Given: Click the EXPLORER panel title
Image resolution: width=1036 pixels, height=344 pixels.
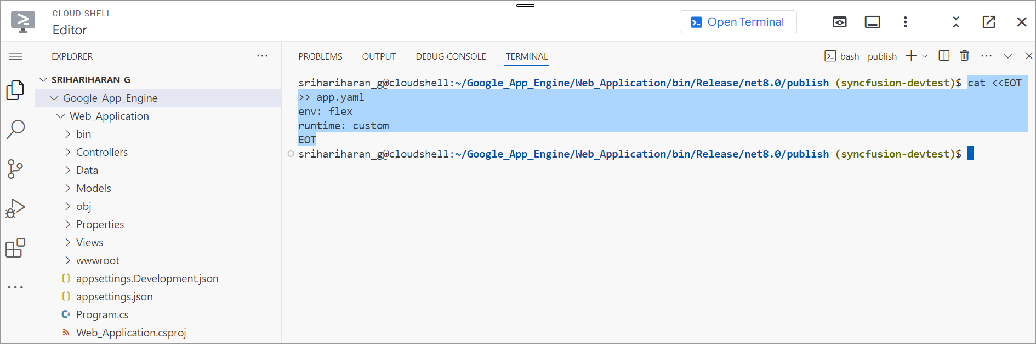Looking at the screenshot, I should (x=72, y=56).
